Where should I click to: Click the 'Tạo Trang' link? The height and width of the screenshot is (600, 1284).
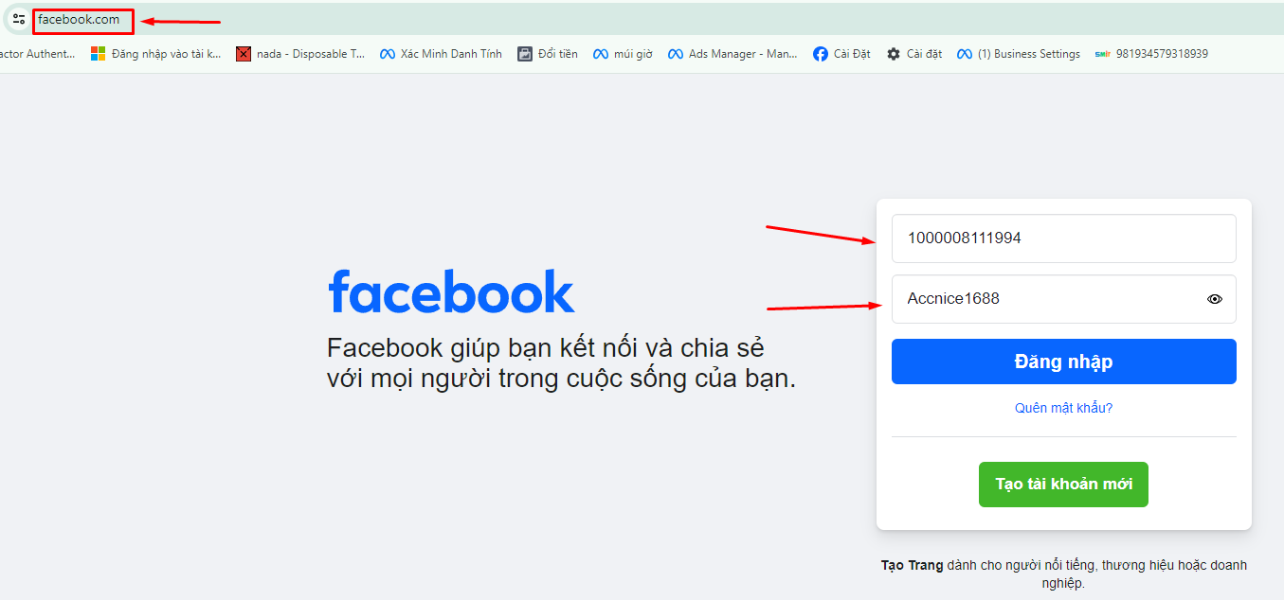tap(912, 565)
